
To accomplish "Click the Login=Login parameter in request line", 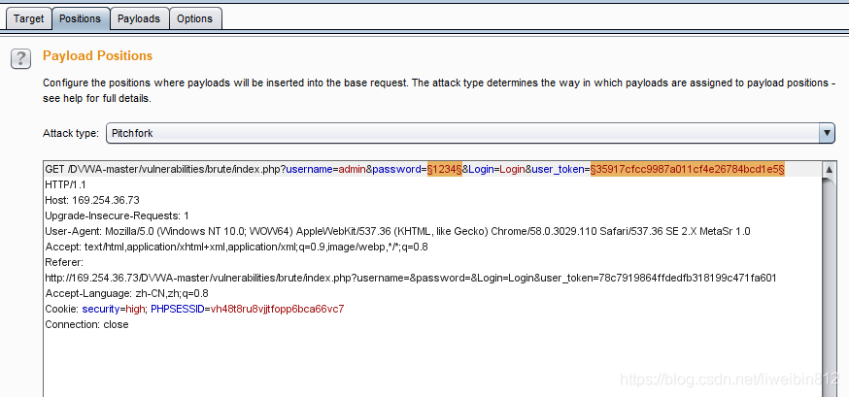I will tap(496, 169).
